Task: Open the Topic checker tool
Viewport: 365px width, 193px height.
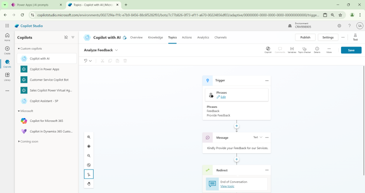Action: (304, 50)
